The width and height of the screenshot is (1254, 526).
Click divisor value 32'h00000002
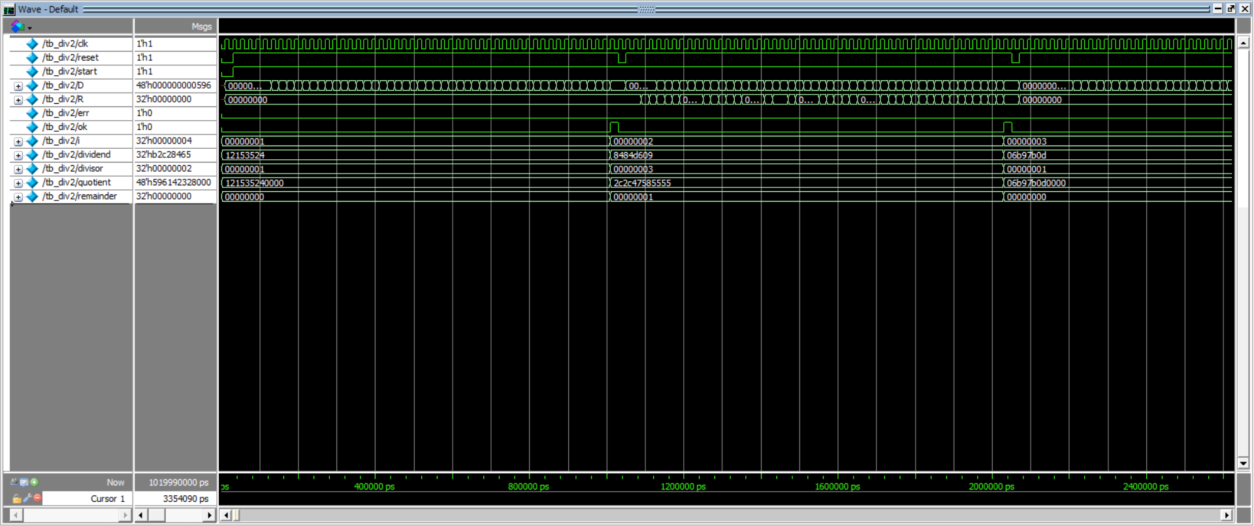click(164, 168)
